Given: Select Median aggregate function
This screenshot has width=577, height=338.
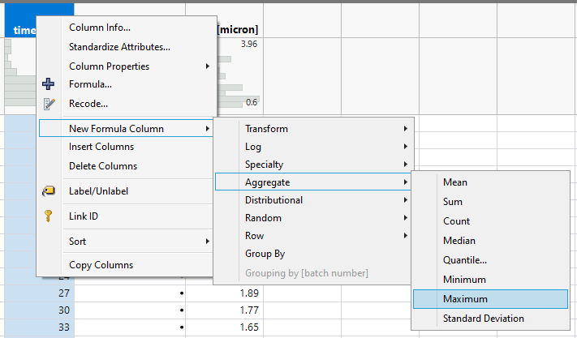Looking at the screenshot, I should tap(490, 241).
